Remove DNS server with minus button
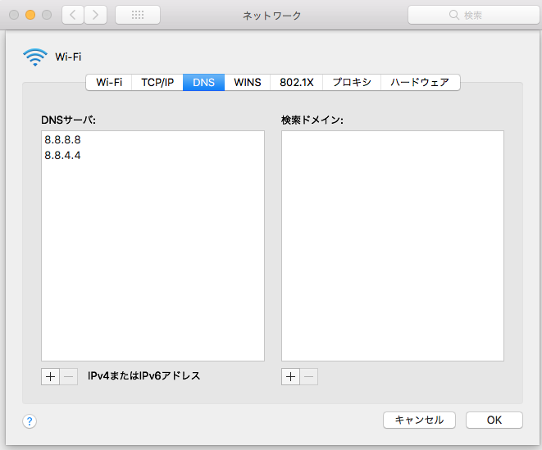542x450 pixels. (69, 376)
